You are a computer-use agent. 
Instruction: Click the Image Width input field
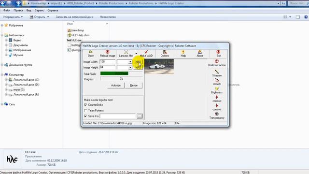tap(107, 62)
